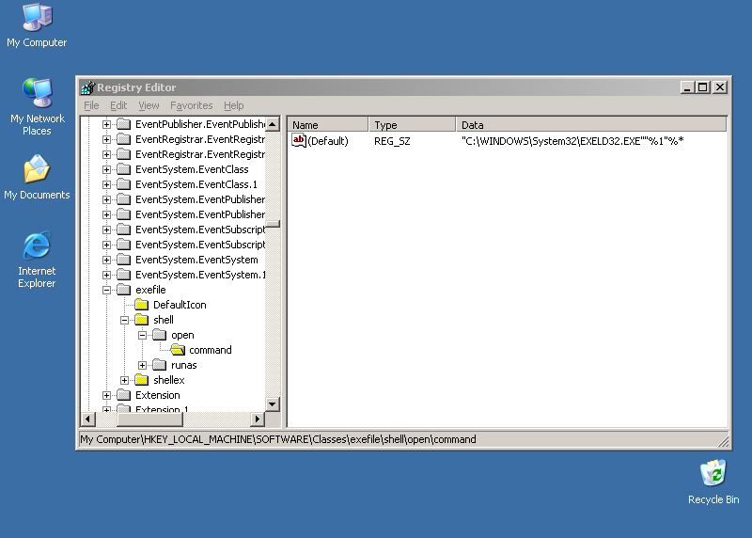Select the command tree item label
The width and height of the screenshot is (752, 538).
tap(210, 350)
